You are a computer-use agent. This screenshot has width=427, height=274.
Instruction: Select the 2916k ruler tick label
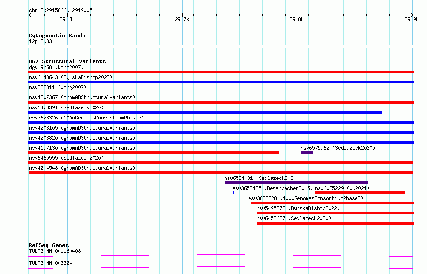[x=67, y=19]
